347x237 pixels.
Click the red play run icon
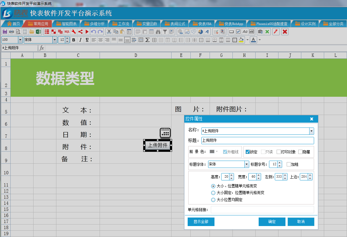pyautogui.click(x=87, y=32)
